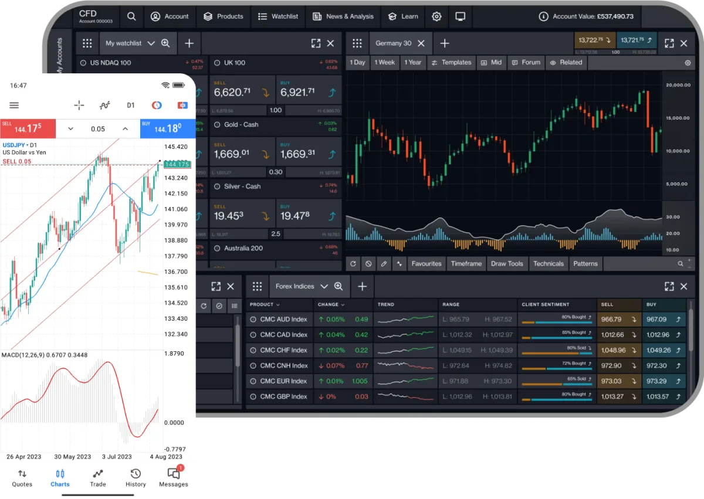Screen dimensions: 704x499
Task: Open the Watchlist menu in top bar
Action: click(278, 16)
